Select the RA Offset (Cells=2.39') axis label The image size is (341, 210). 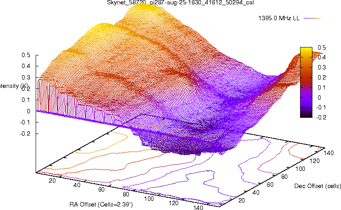(x=101, y=204)
